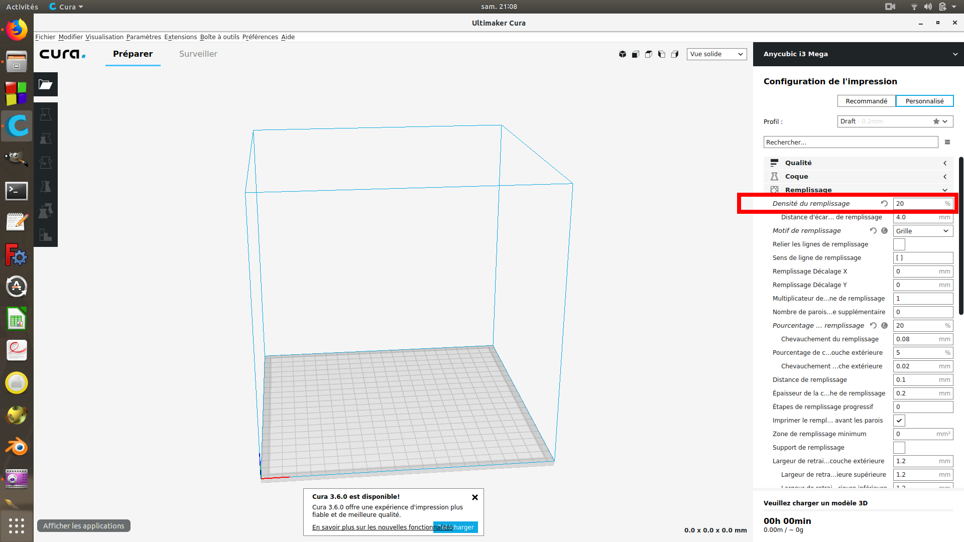Switch to top camera view icon
Image resolution: width=964 pixels, height=542 pixels.
point(649,54)
